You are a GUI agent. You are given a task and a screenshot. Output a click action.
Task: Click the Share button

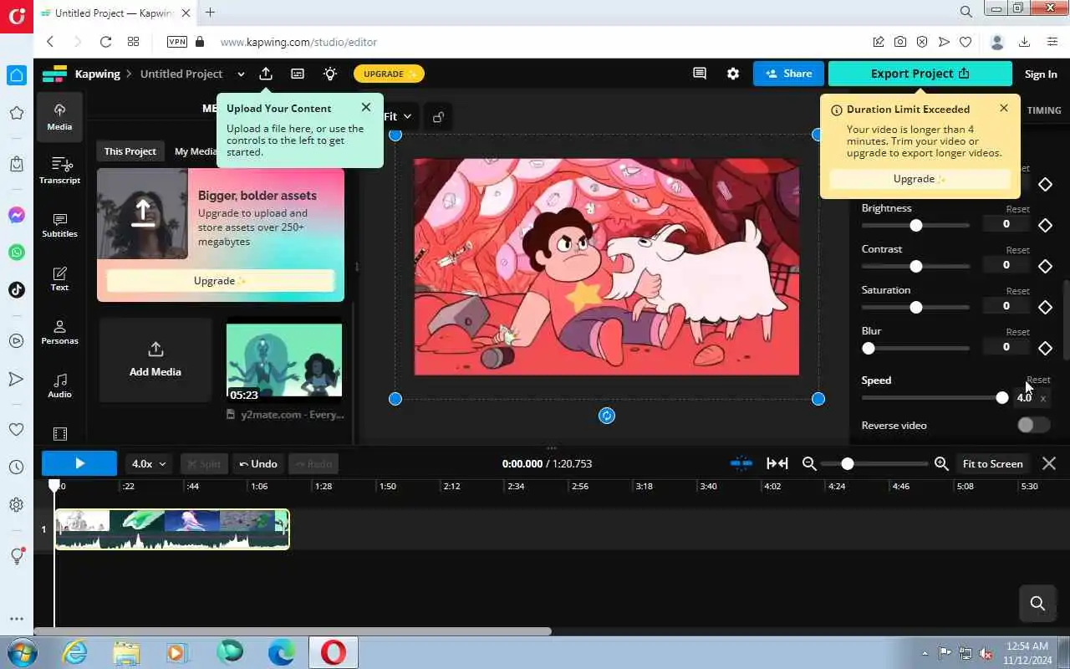[x=788, y=74]
